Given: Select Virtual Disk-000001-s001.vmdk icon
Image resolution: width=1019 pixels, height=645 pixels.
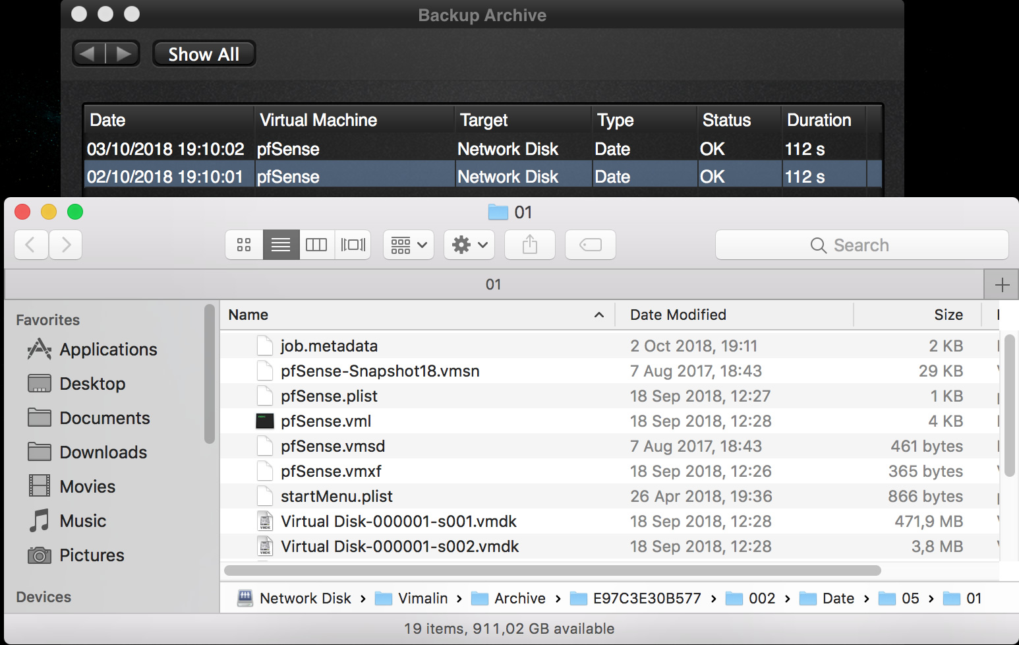Looking at the screenshot, I should [x=265, y=521].
